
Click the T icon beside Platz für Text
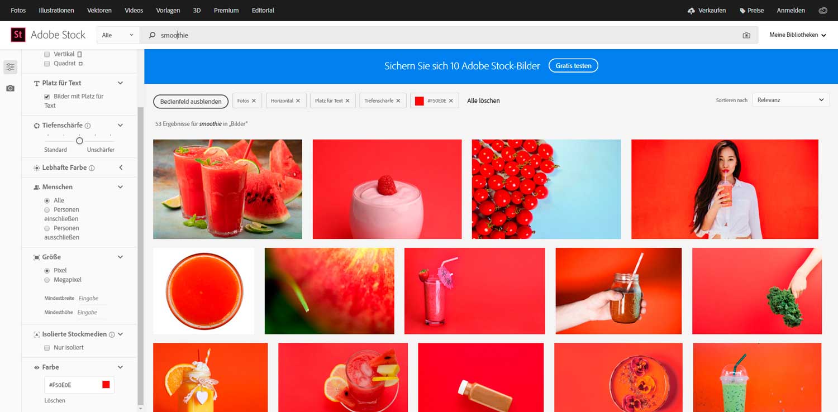pyautogui.click(x=37, y=83)
